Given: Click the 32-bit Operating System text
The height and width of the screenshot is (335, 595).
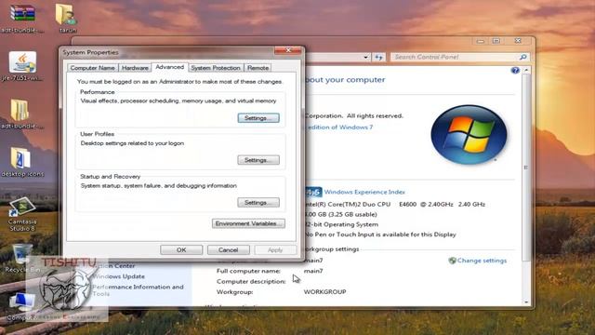Looking at the screenshot, I should (341, 224).
